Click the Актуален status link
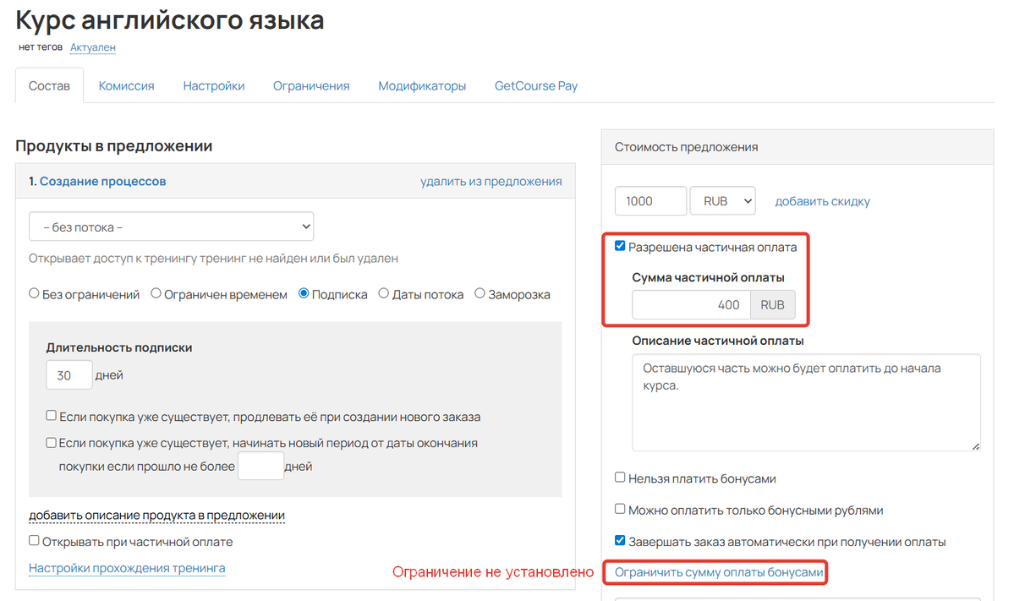 92,47
